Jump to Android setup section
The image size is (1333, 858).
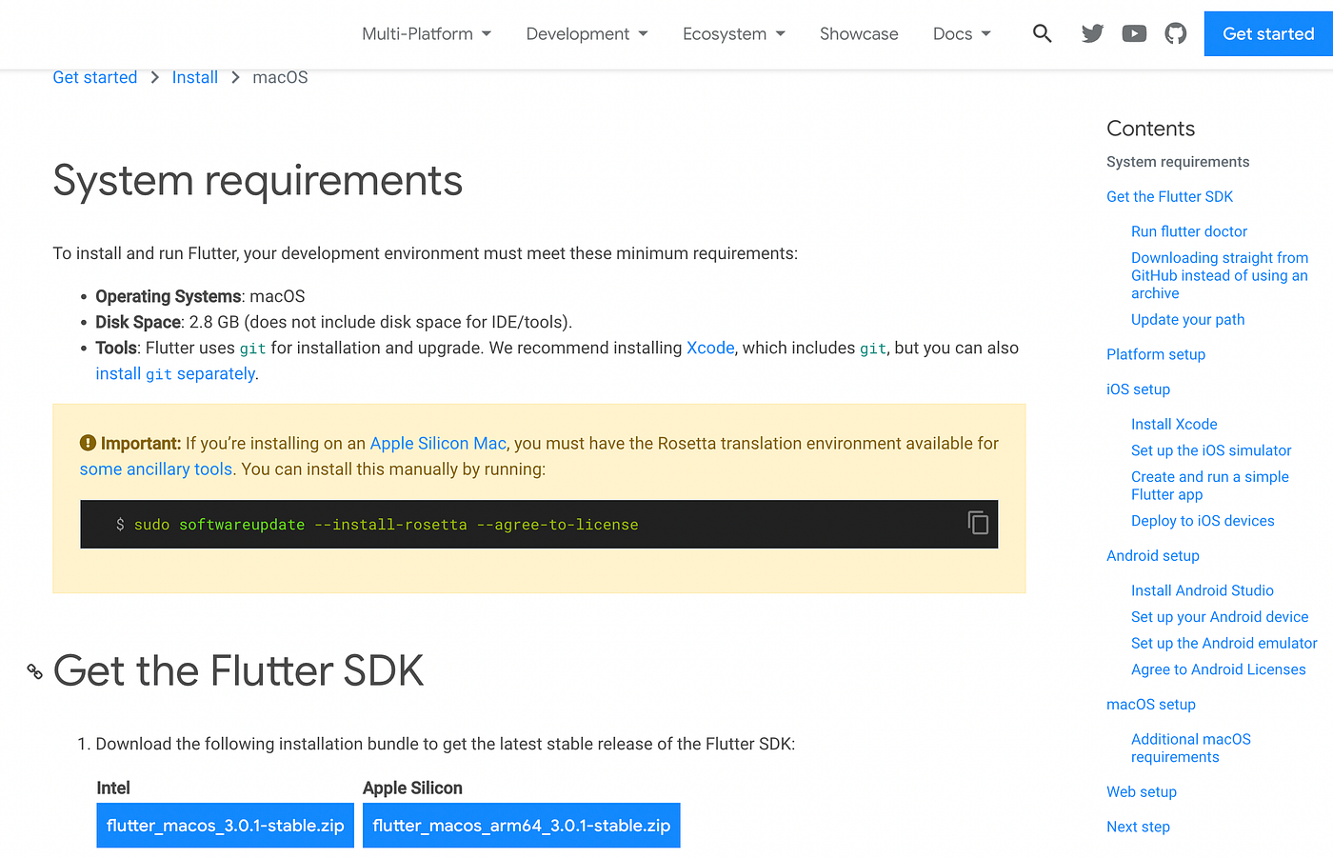pos(1153,555)
